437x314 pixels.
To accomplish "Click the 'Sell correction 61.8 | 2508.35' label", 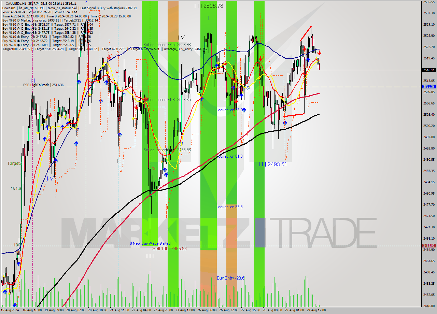I will (167, 100).
